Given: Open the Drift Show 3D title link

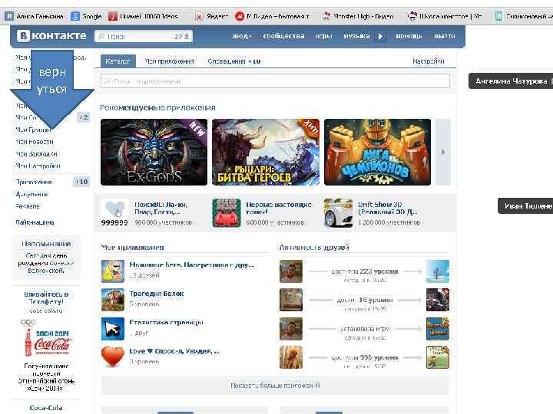Looking at the screenshot, I should (387, 208).
